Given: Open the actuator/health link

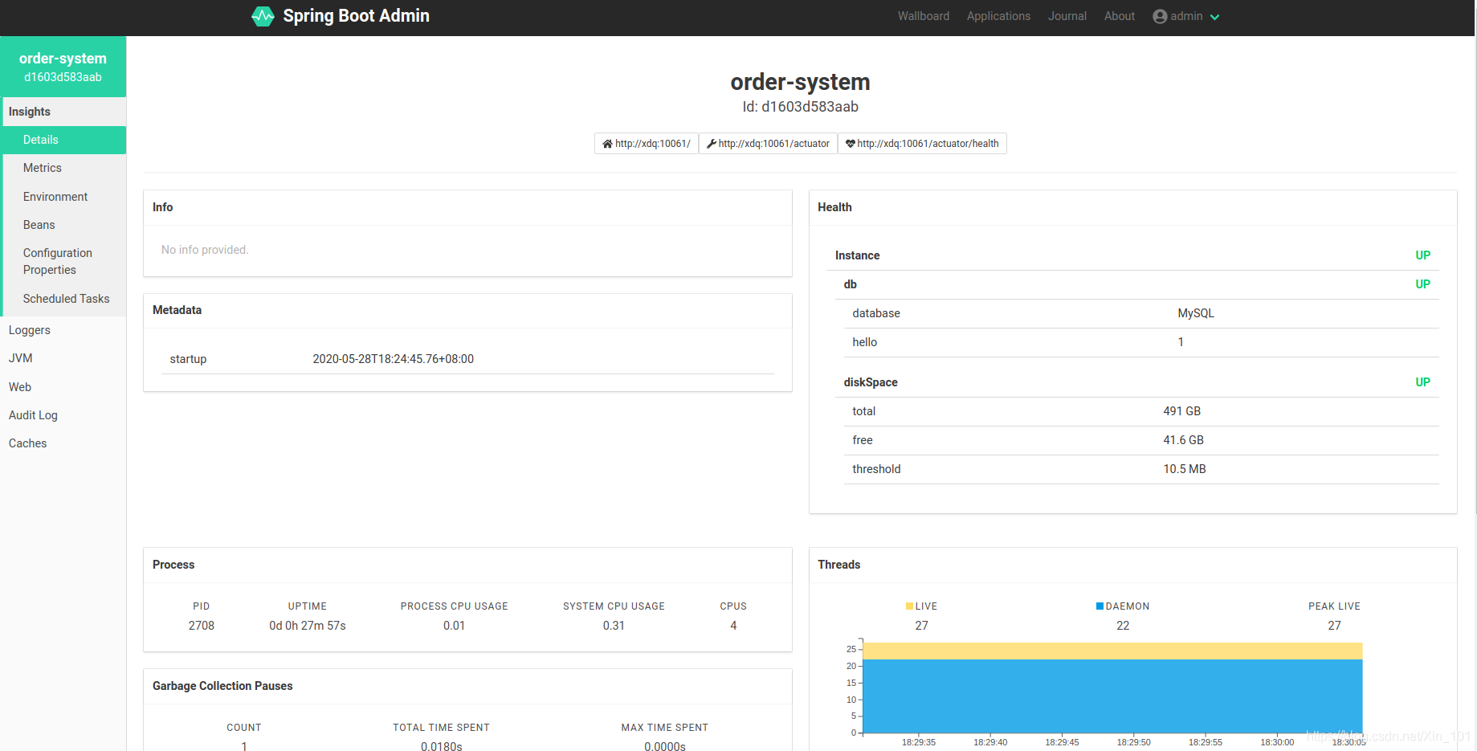Looking at the screenshot, I should pos(922,144).
